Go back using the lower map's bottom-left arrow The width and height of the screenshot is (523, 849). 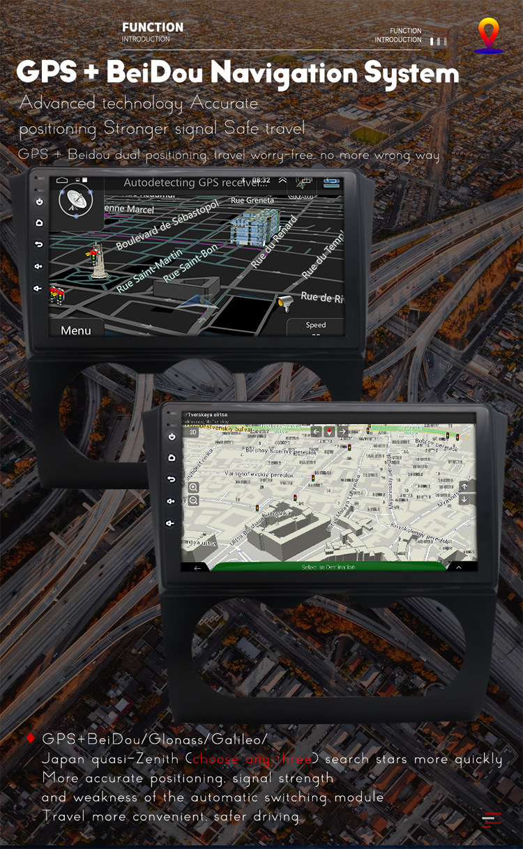point(197,567)
